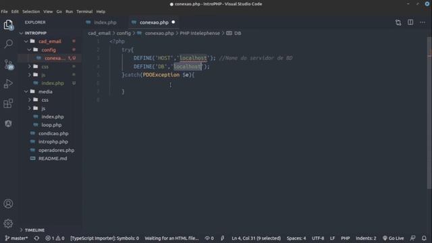Open errors and warnings count in status bar

point(55,238)
